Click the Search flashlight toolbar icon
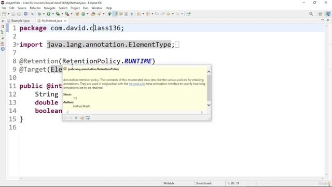This screenshot has width=332, height=187. 99,14
